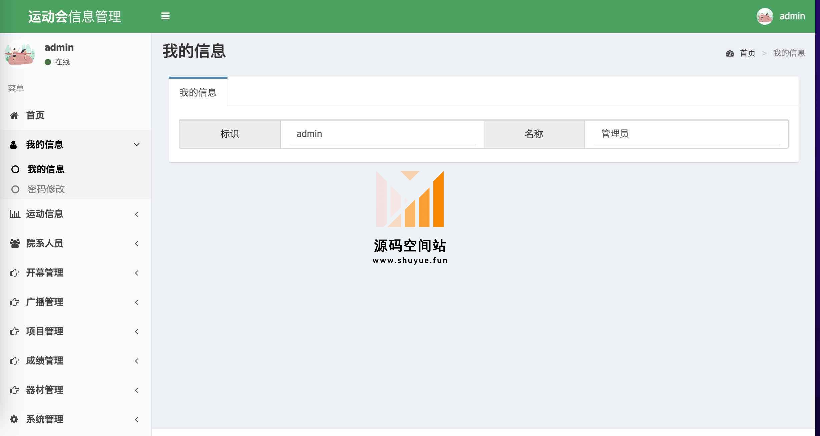Screen dimensions: 820x436
Task: Open the admin username menu in header
Action: coord(792,16)
